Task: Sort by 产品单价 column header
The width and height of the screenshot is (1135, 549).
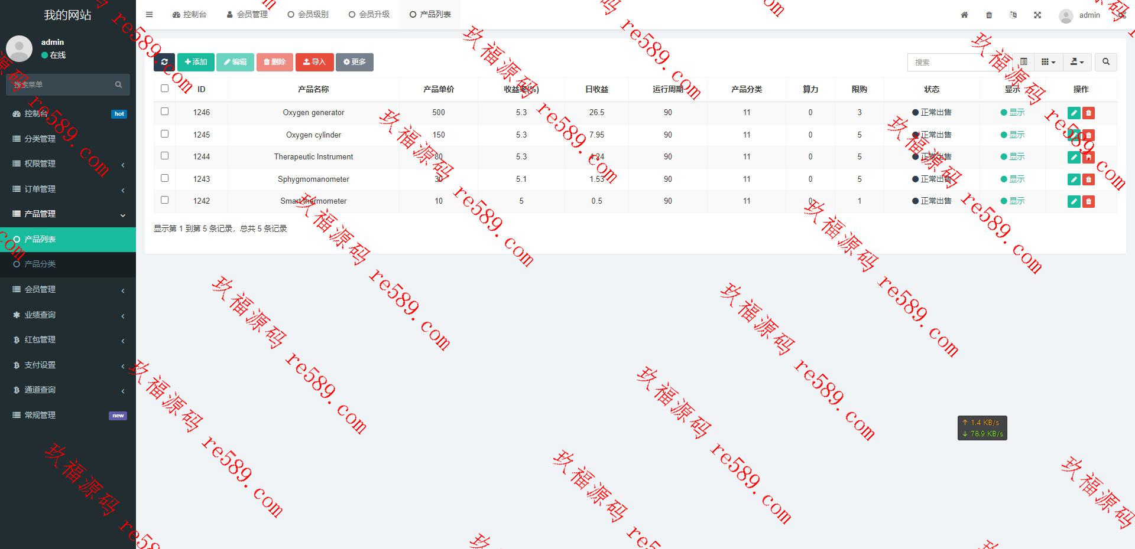Action: click(x=439, y=89)
